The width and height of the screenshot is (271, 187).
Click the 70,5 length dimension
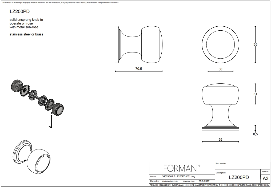[139, 69]
